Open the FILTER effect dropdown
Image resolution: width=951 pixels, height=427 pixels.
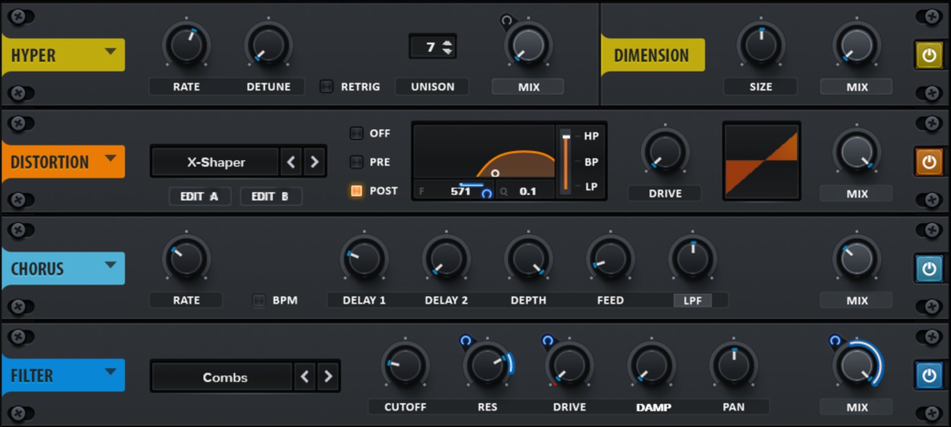(x=110, y=372)
